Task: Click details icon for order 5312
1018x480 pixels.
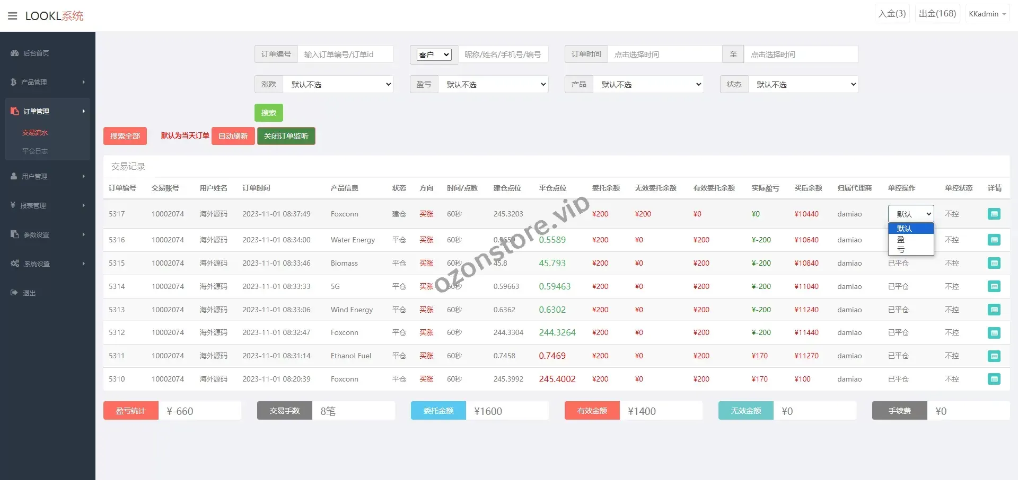Action: pyautogui.click(x=994, y=333)
